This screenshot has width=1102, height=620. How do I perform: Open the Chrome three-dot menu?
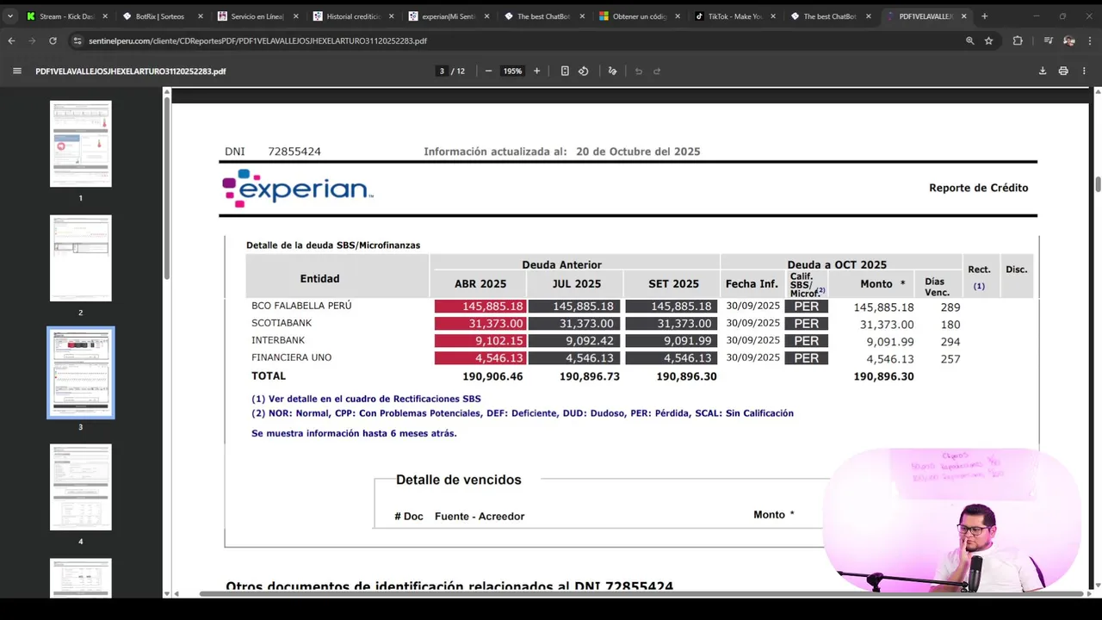(1089, 40)
